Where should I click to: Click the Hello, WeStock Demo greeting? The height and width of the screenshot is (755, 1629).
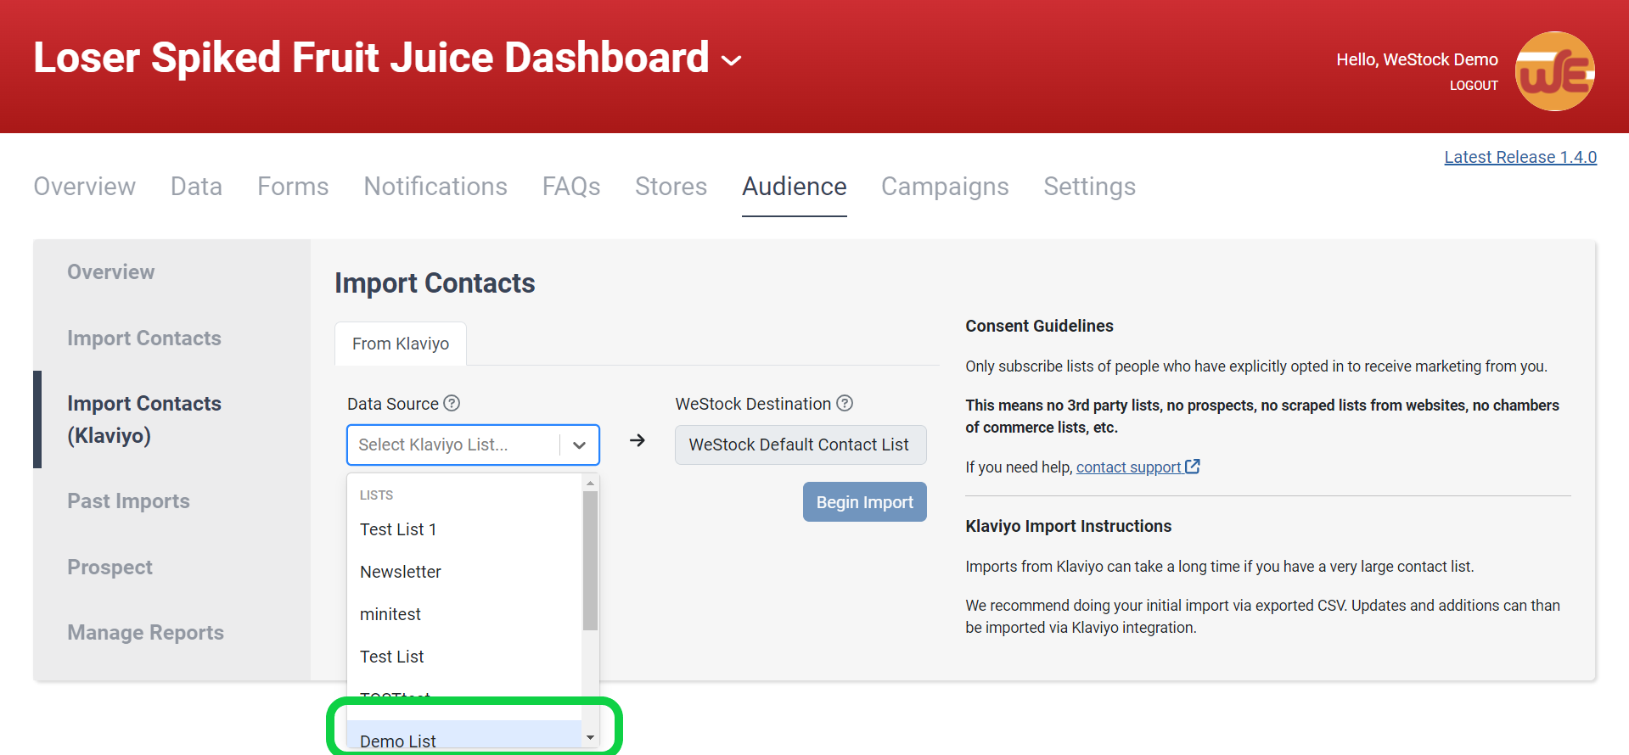pyautogui.click(x=1417, y=59)
